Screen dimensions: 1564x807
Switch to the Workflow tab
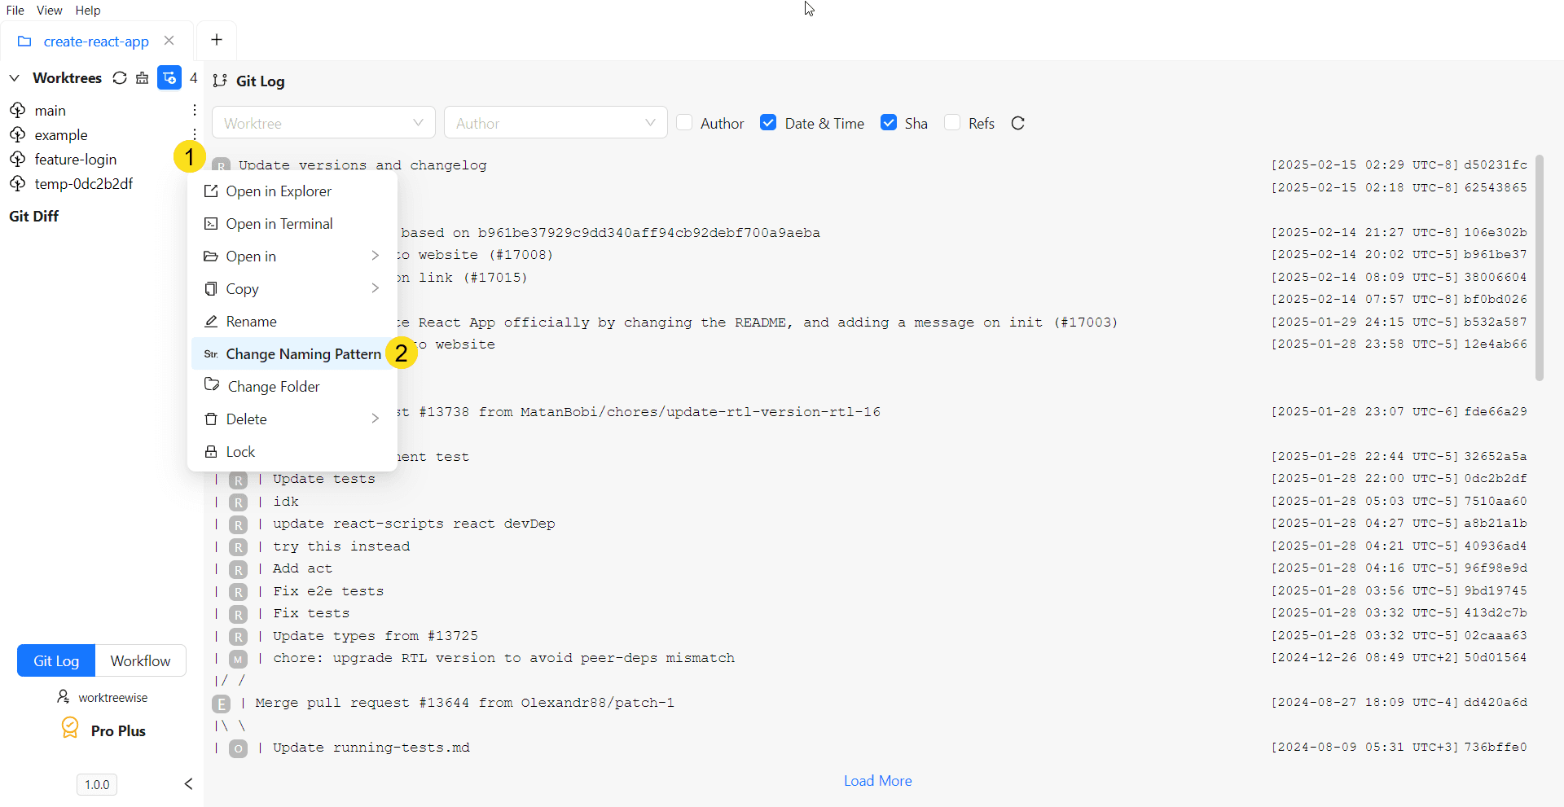(x=140, y=660)
